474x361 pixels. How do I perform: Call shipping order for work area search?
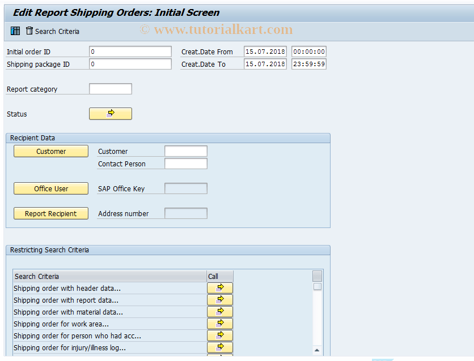pyautogui.click(x=219, y=323)
